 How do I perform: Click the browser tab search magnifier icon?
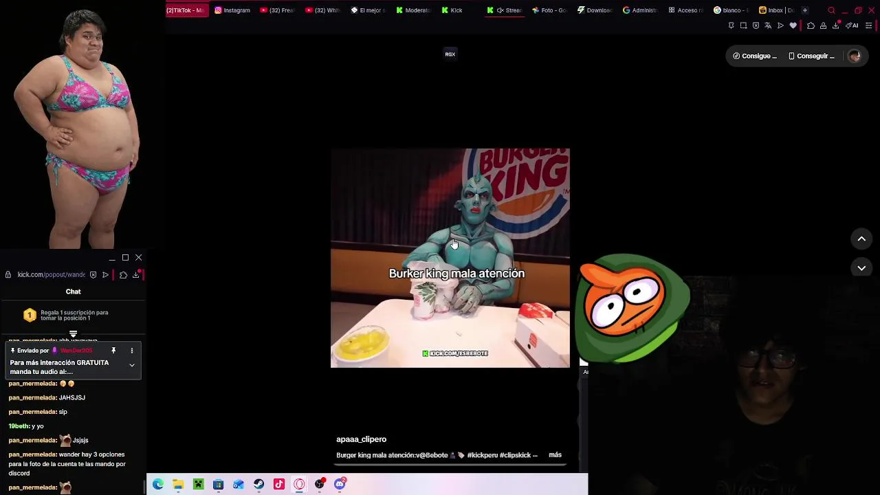[831, 10]
